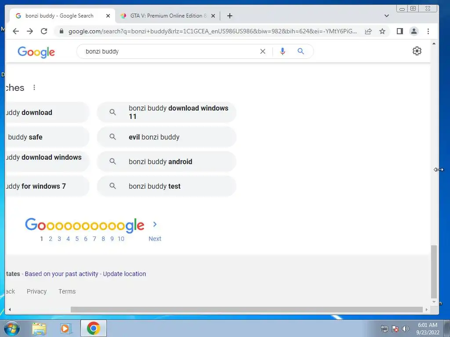Close the GTA V Premium Online Edition tab
The image size is (450, 337).
coord(213,16)
